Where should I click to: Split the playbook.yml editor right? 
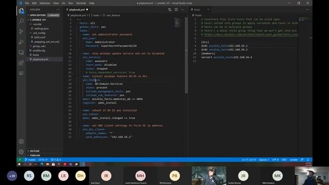[176, 10]
